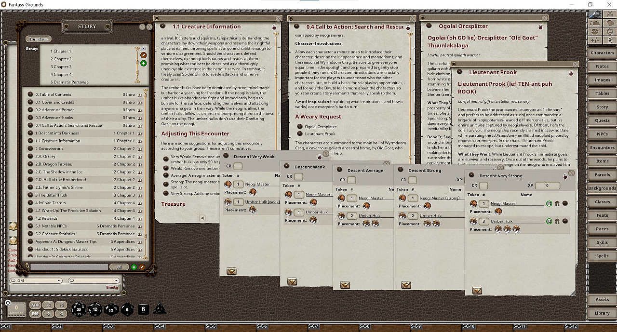Click the Story search filter field
The image size is (617, 332).
click(69, 267)
